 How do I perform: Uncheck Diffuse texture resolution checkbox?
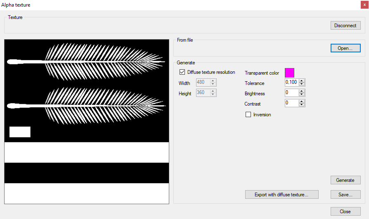[x=182, y=72]
